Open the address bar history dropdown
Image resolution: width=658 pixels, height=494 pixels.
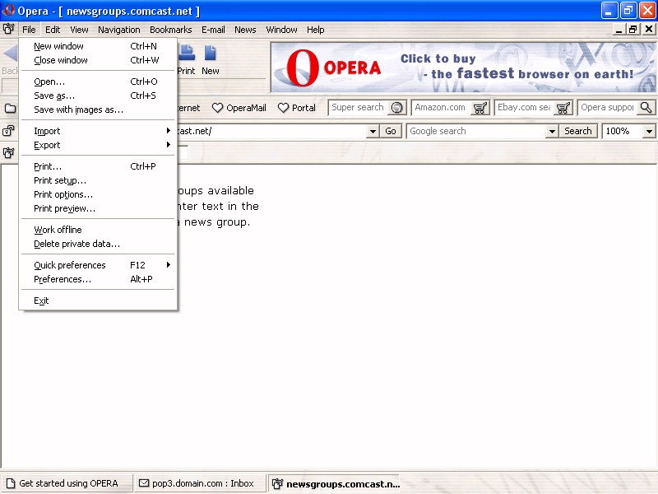[x=373, y=131]
